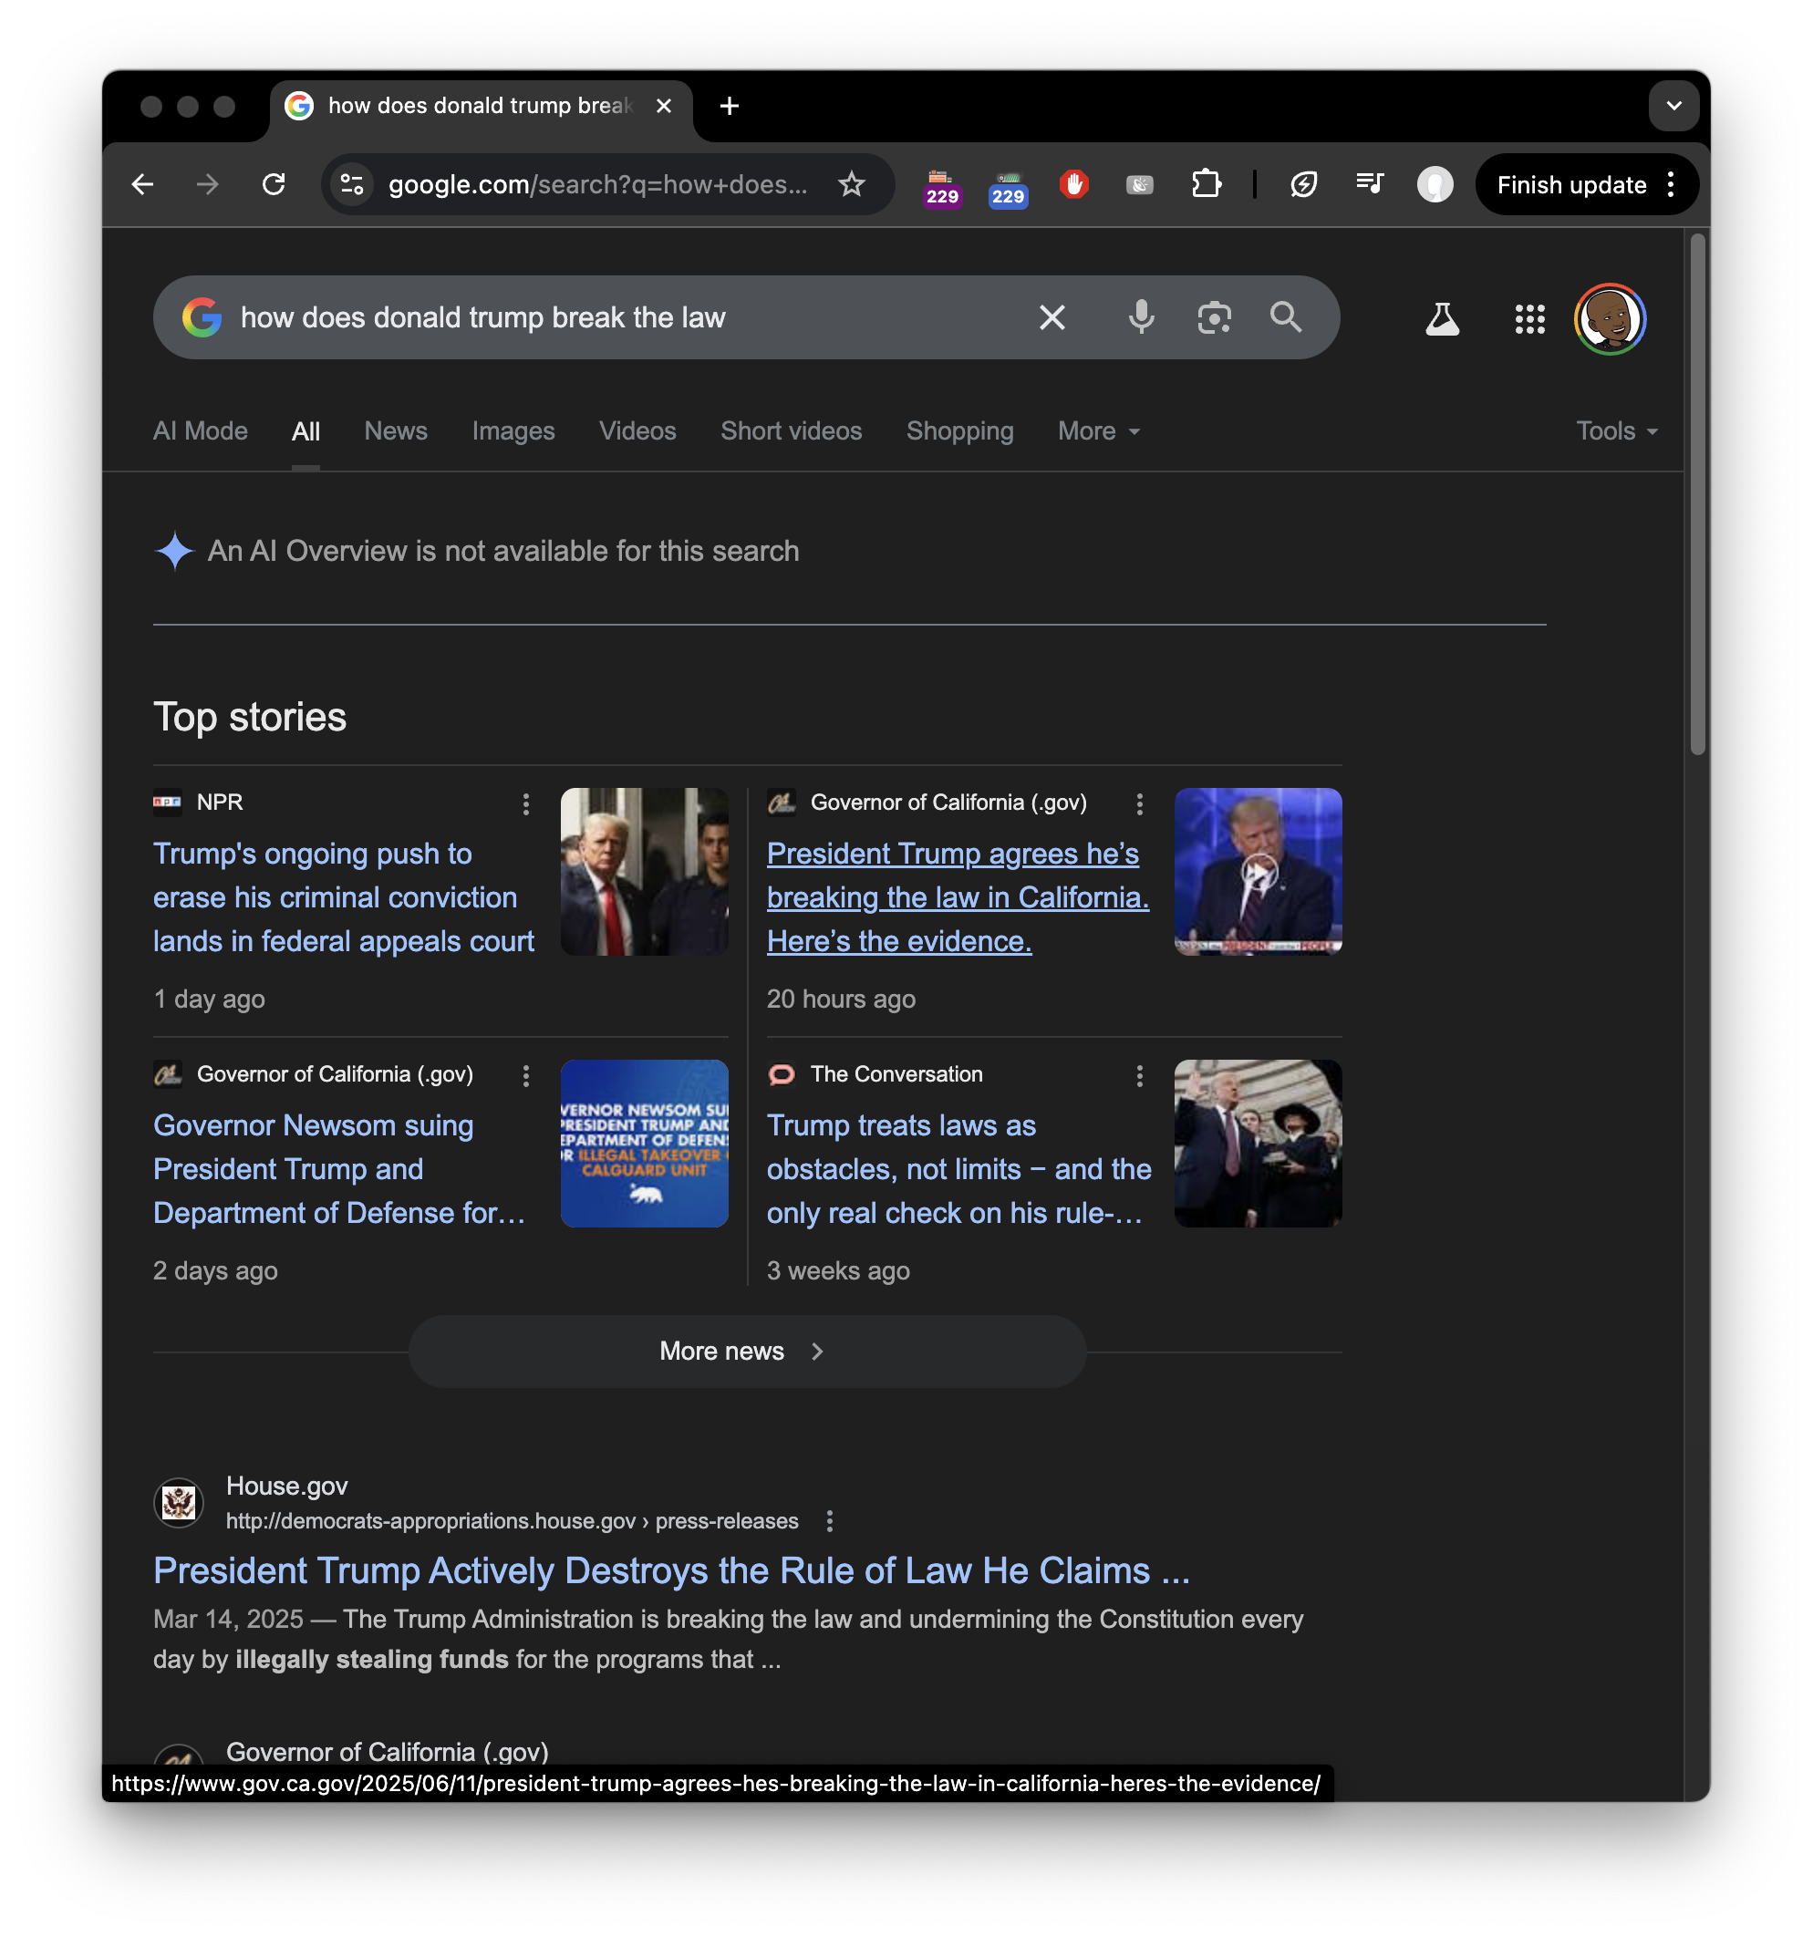Open the media controls icon
Viewport: 1813px width, 1937px height.
pyautogui.click(x=1369, y=184)
